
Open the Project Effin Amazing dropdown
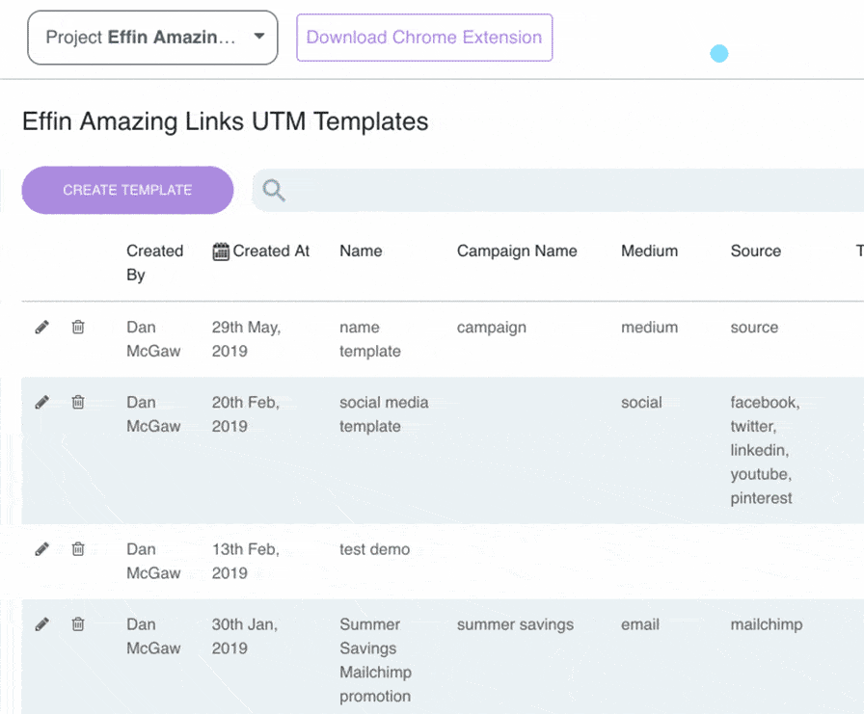click(151, 37)
